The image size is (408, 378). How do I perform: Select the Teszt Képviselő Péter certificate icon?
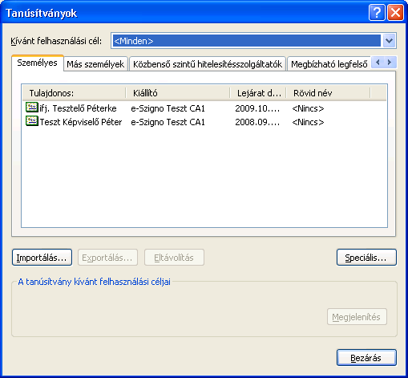(x=32, y=121)
